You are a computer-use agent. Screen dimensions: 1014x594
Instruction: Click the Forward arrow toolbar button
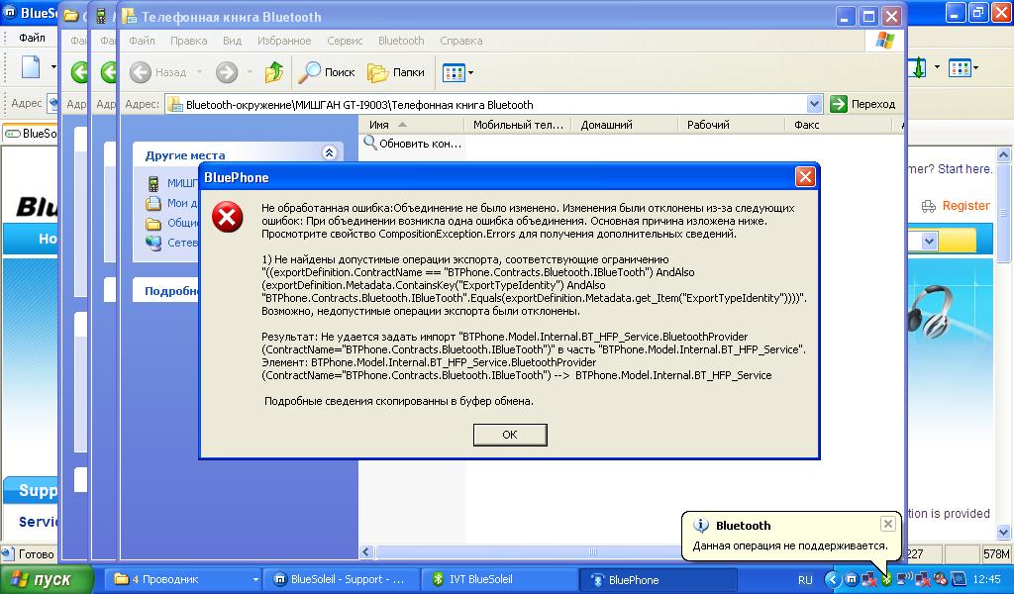coord(227,72)
